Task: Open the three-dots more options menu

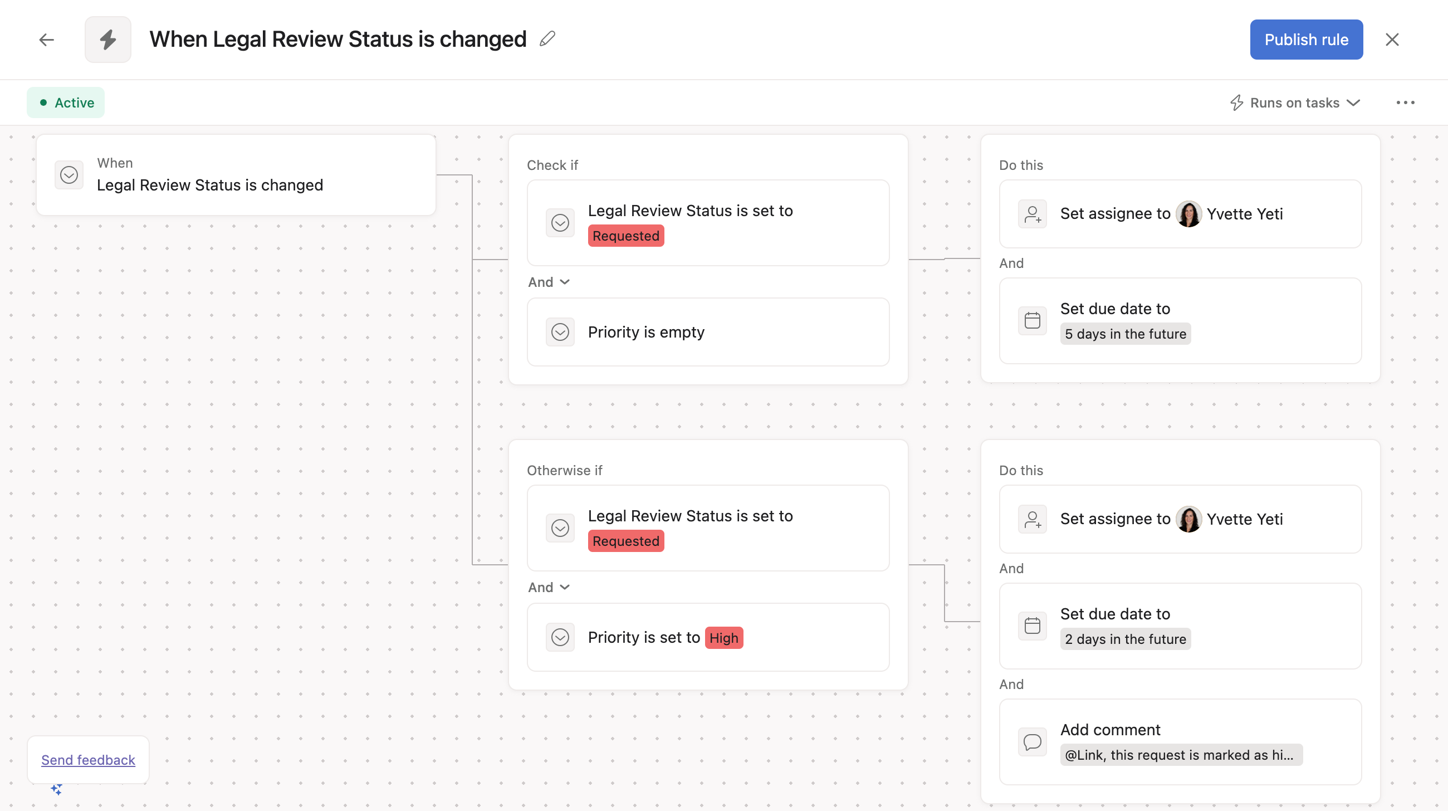Action: tap(1405, 102)
